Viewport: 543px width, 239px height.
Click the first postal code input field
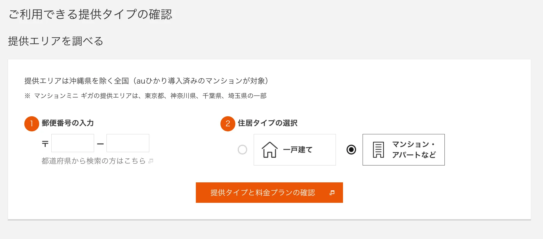72,143
